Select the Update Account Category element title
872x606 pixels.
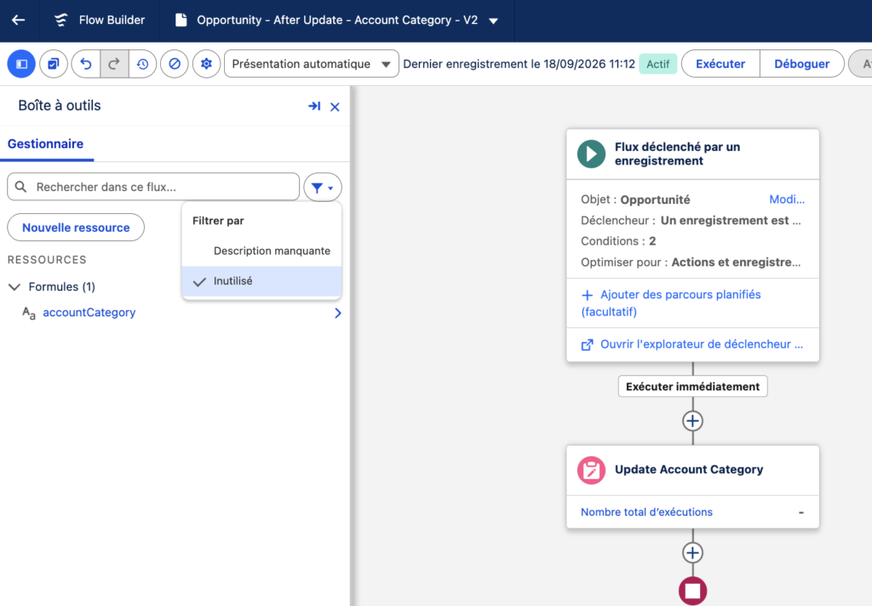(688, 470)
